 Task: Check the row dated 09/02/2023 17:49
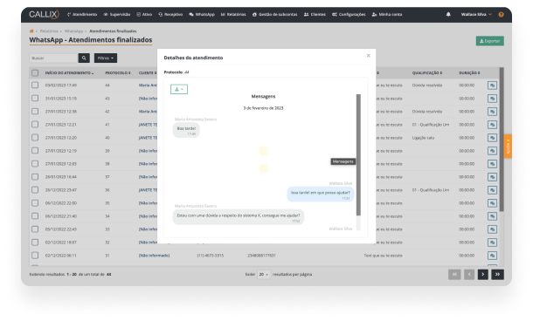coord(35,85)
